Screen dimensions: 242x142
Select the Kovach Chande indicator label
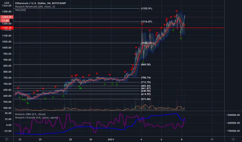point(36,117)
